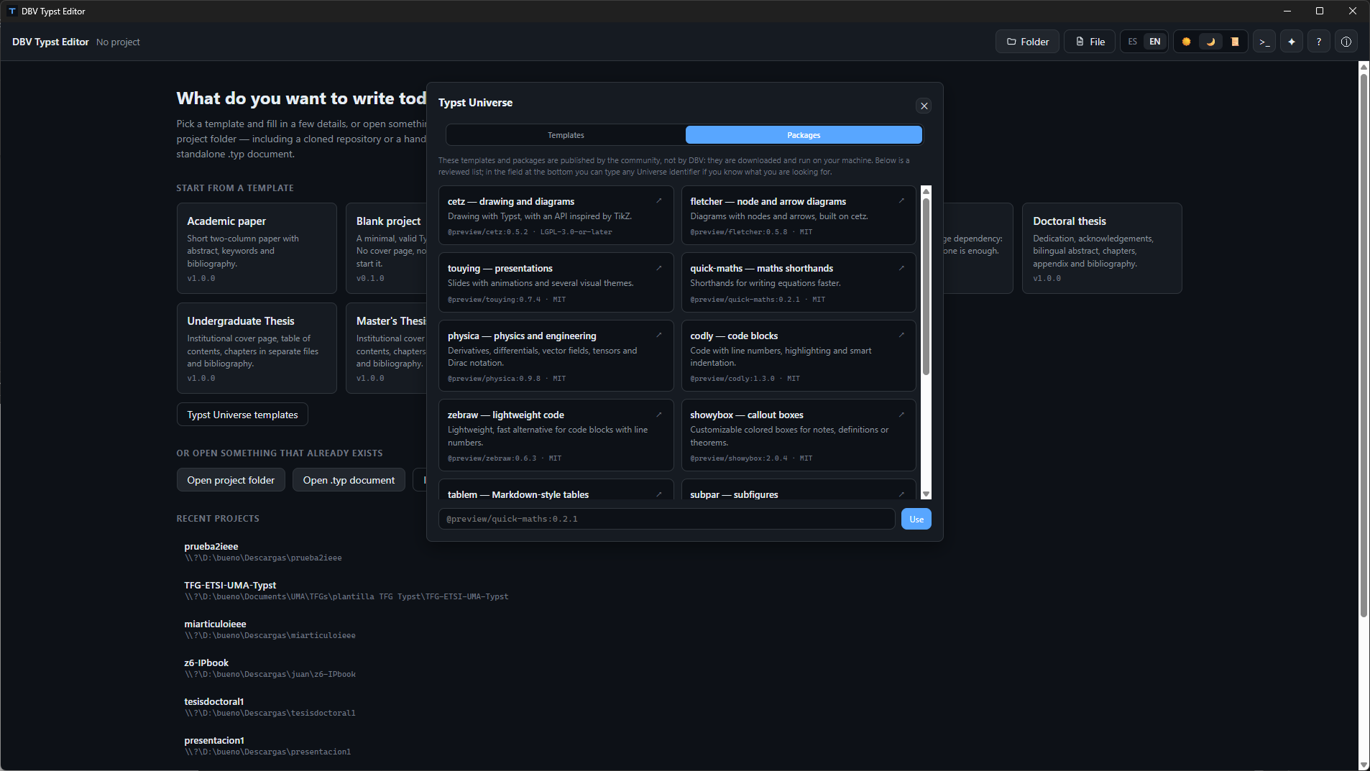Open the touying package external link icon

point(658,268)
